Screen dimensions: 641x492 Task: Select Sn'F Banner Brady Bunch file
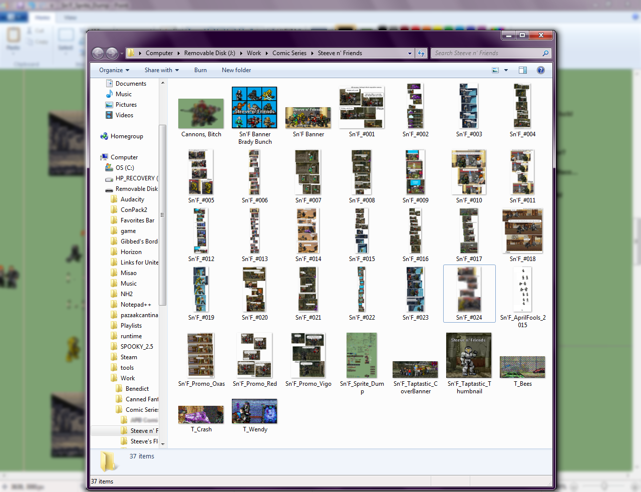pos(255,115)
